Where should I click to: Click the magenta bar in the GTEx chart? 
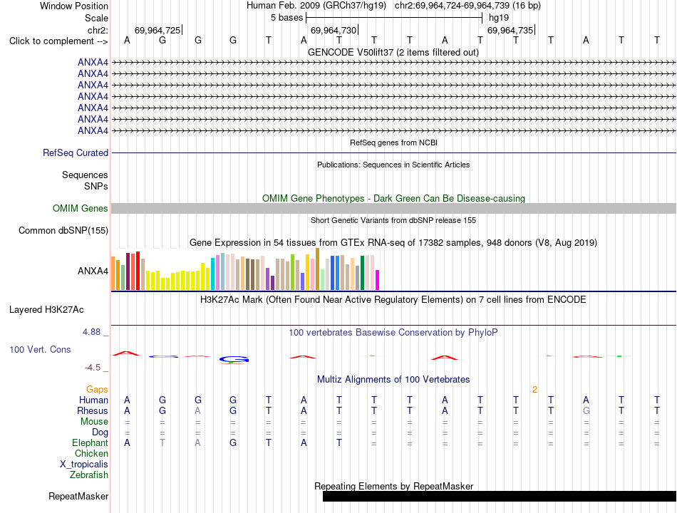click(378, 280)
